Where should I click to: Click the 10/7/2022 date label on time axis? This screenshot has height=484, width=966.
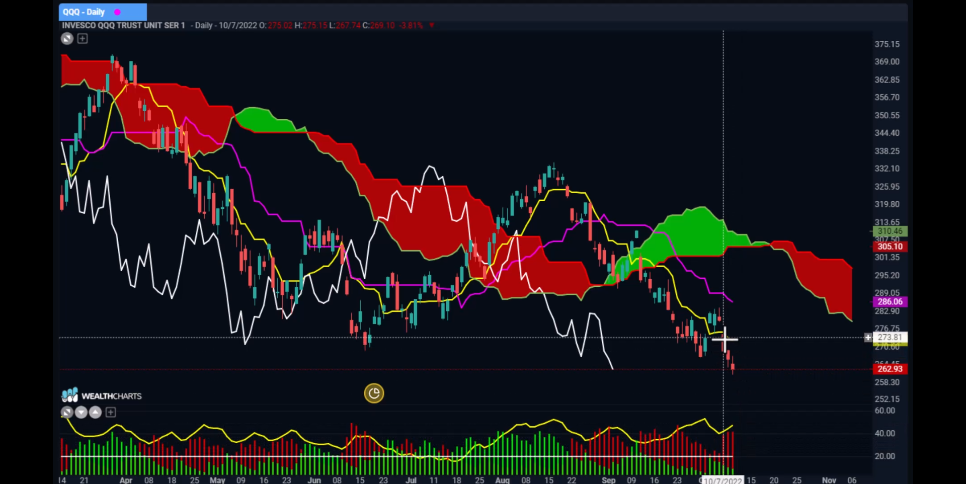coord(722,480)
